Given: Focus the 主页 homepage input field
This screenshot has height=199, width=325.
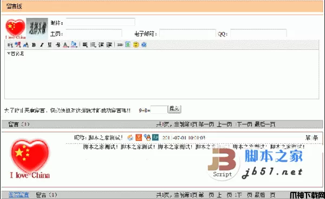Looking at the screenshot, I should click(94, 34).
